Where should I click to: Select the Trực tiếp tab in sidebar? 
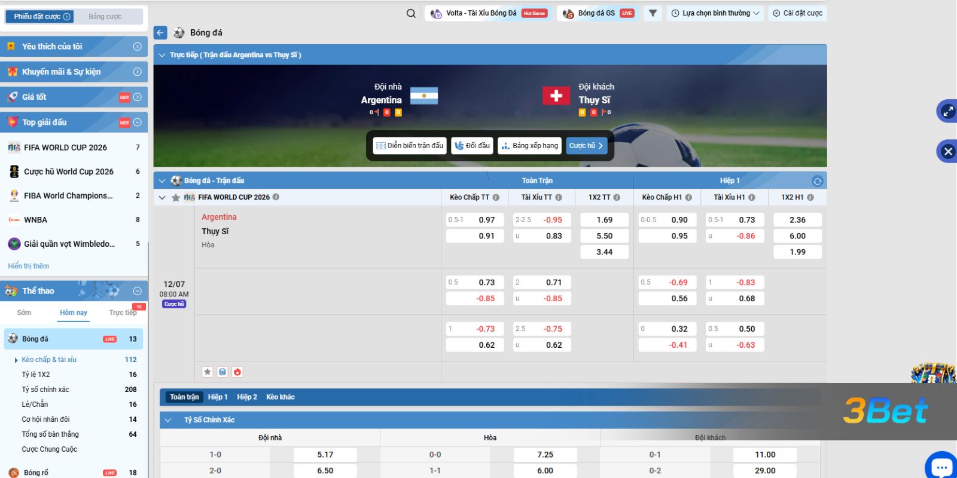click(x=123, y=312)
